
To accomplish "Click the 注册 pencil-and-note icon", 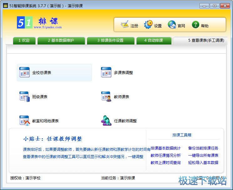I will tap(125, 24).
